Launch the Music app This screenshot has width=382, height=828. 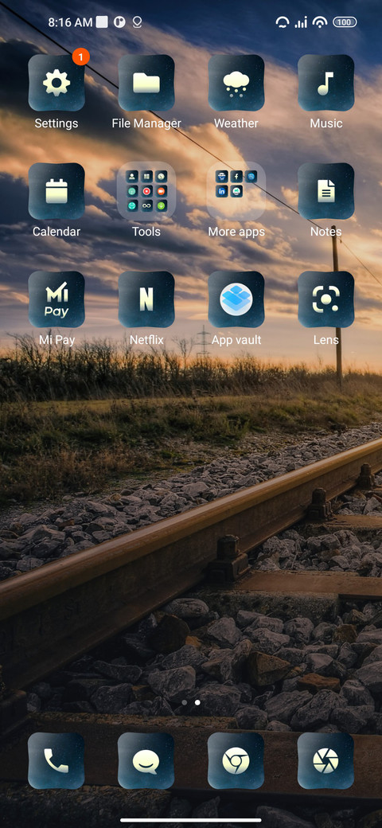click(x=325, y=83)
